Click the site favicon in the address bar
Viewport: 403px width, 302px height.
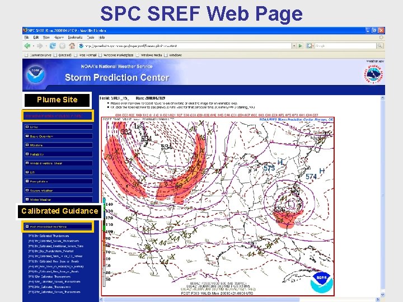click(81, 46)
